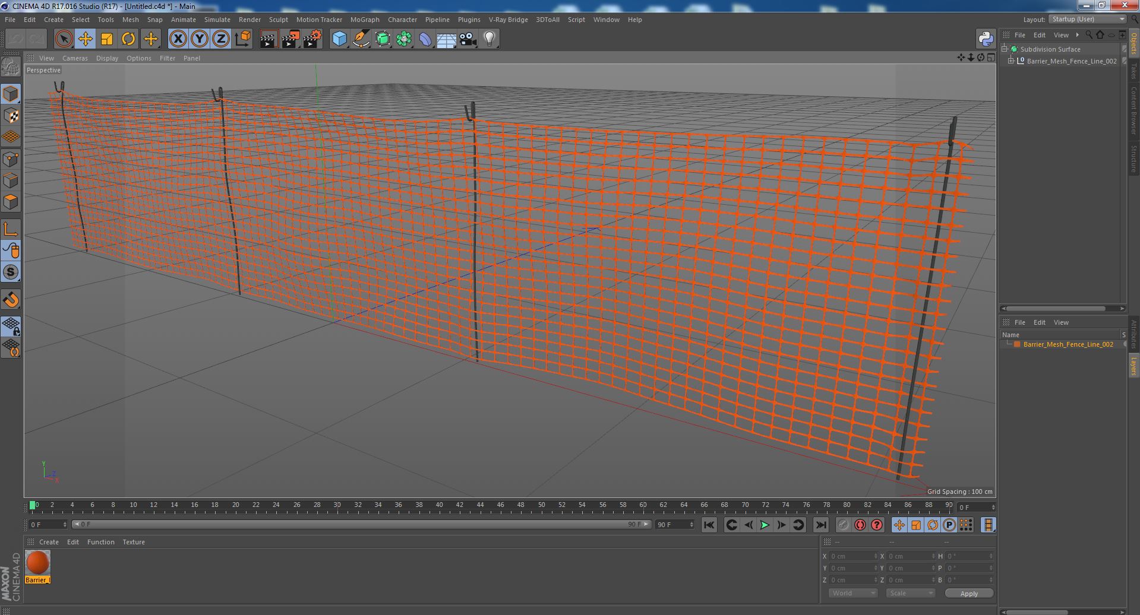Add a Cube primitive object
This screenshot has width=1140, height=615.
click(x=339, y=39)
